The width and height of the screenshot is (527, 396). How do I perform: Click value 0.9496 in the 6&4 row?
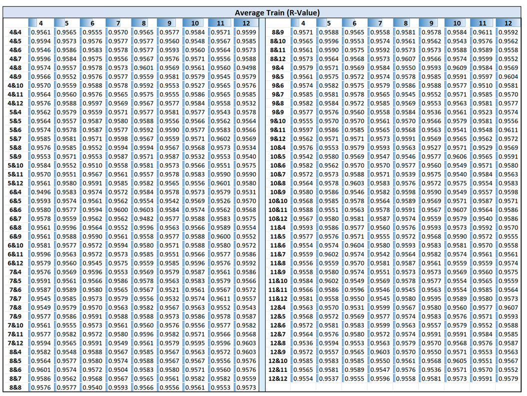coord(41,192)
